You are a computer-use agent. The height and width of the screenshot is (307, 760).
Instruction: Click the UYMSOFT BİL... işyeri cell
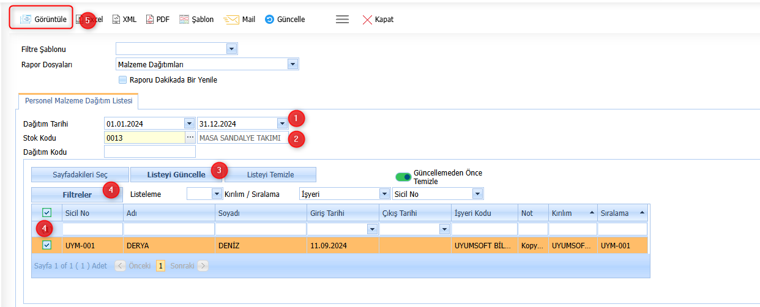click(485, 245)
